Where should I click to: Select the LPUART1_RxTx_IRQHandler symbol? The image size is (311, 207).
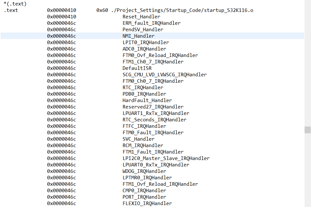(x=156, y=113)
